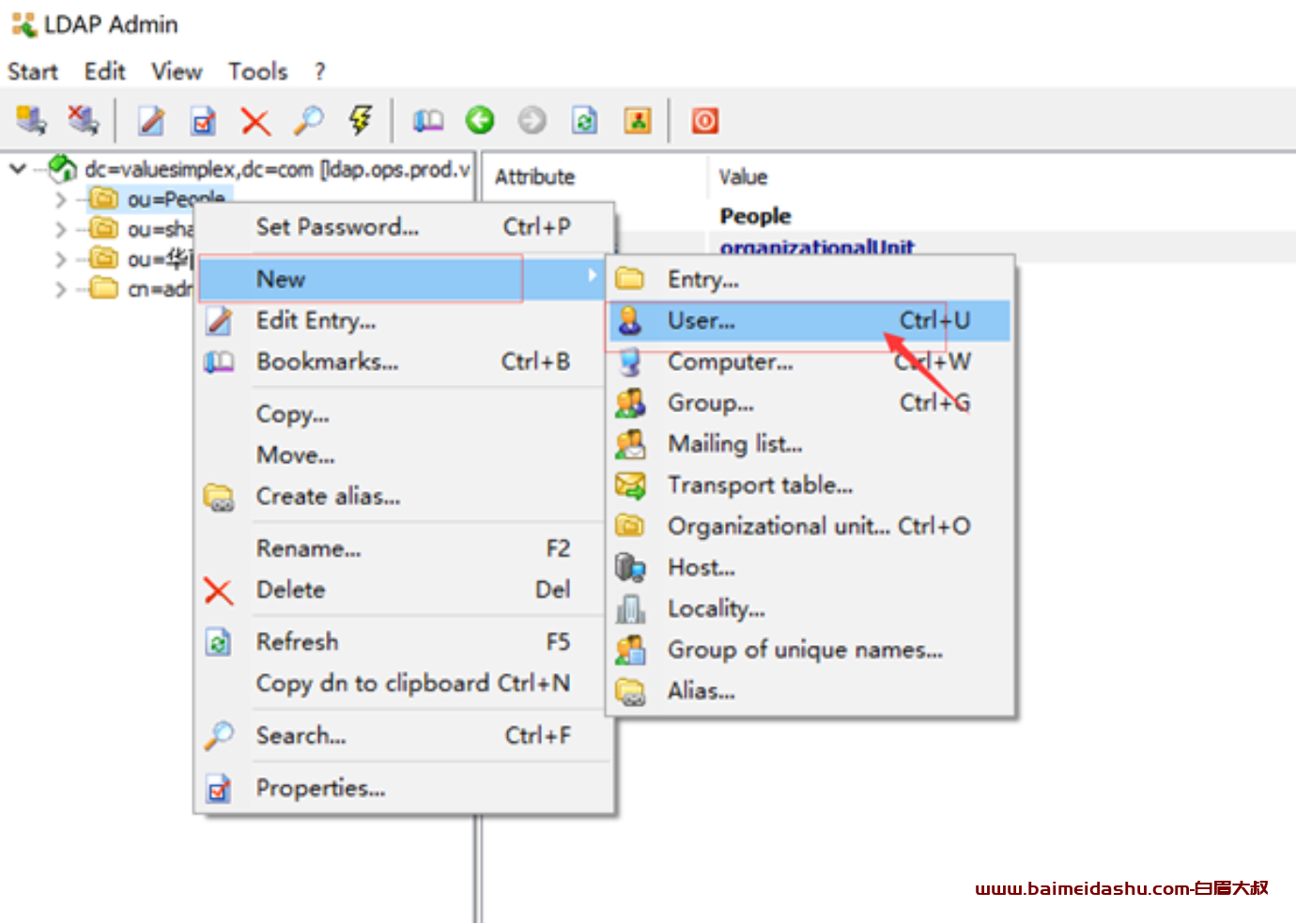Click the Bookmarks book toolbar icon
The height and width of the screenshot is (923, 1296).
coord(428,120)
